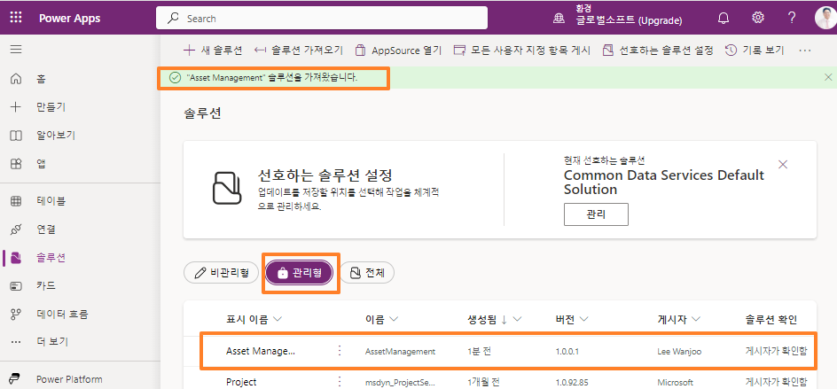Open the Asset Management solution
The image size is (837, 389).
pos(260,351)
